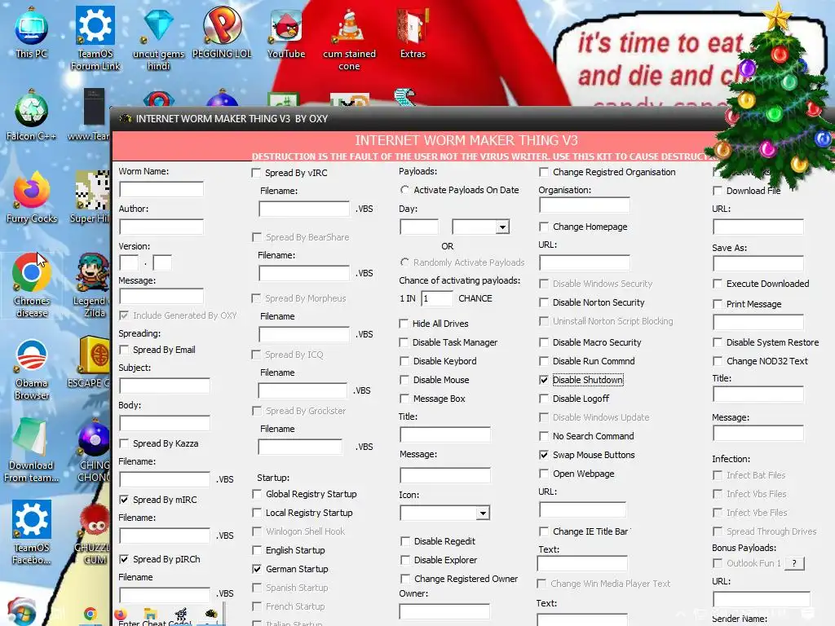Open the PEGGING LOL desktop icon
Screen dimensions: 835x626
222,33
